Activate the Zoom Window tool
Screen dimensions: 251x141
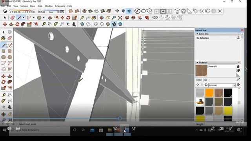point(9,120)
